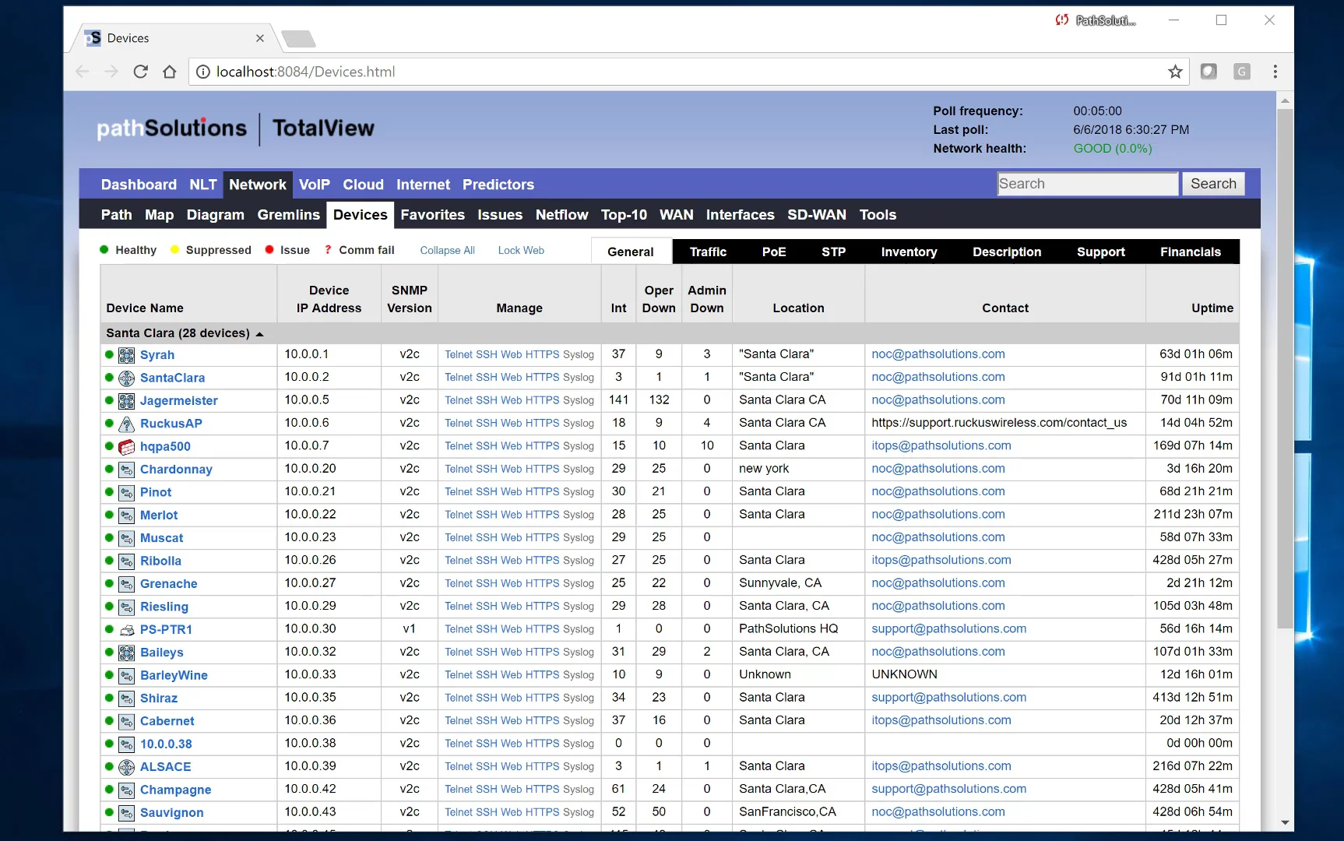Image resolution: width=1344 pixels, height=841 pixels.
Task: Click the Search button
Action: click(x=1213, y=184)
